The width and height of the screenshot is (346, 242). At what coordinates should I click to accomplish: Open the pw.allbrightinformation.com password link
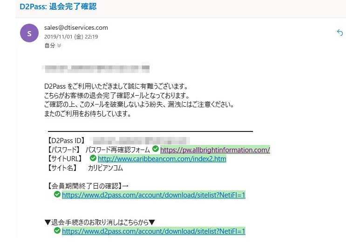(215, 150)
